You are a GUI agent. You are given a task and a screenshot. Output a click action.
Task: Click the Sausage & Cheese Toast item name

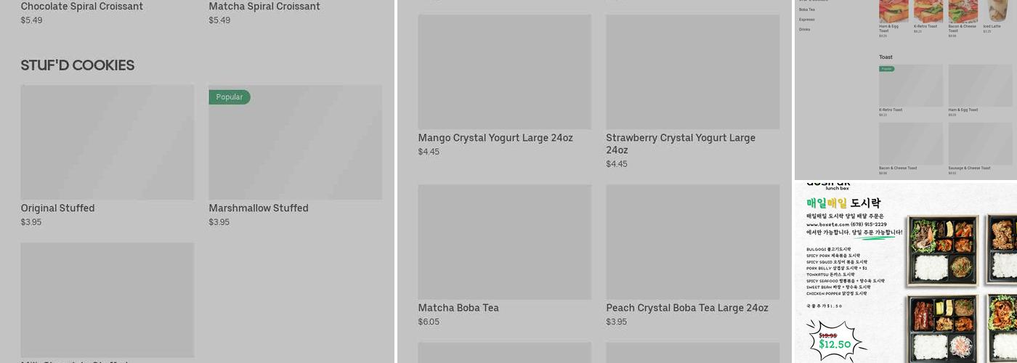[969, 168]
